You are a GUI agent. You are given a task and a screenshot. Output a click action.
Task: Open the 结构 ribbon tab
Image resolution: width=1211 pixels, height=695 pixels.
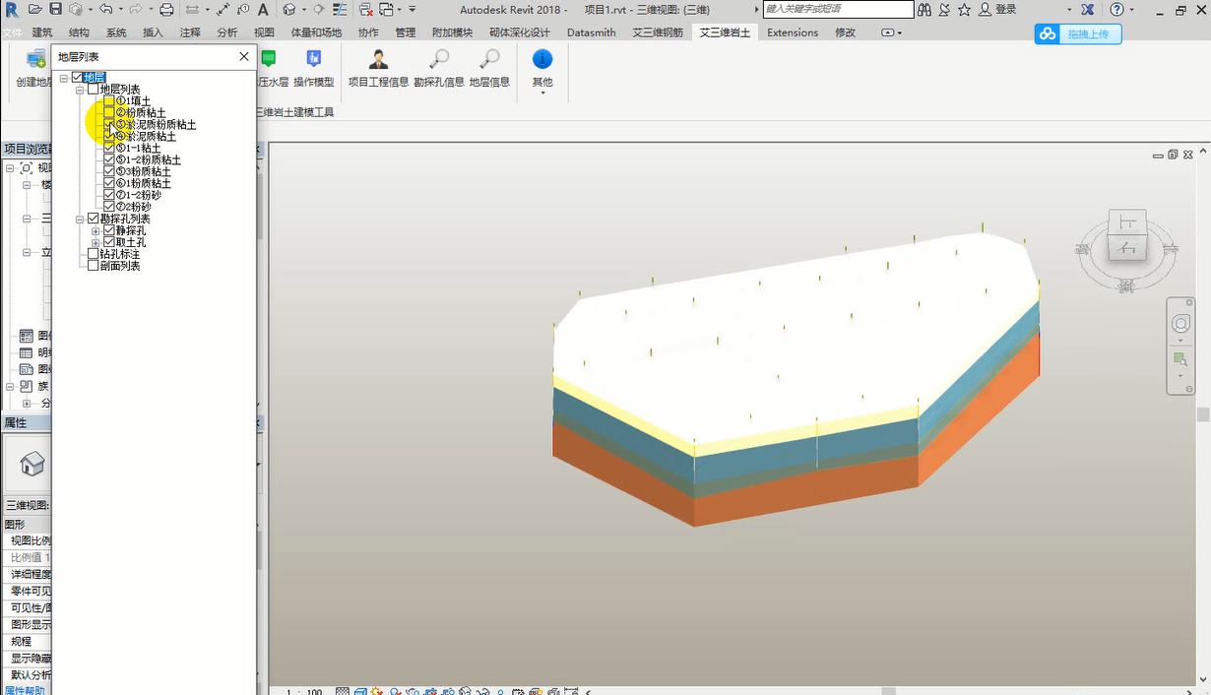click(x=79, y=32)
